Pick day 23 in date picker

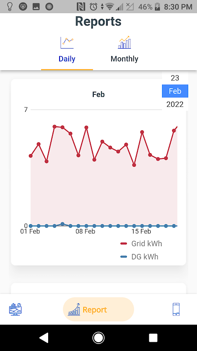tap(175, 78)
